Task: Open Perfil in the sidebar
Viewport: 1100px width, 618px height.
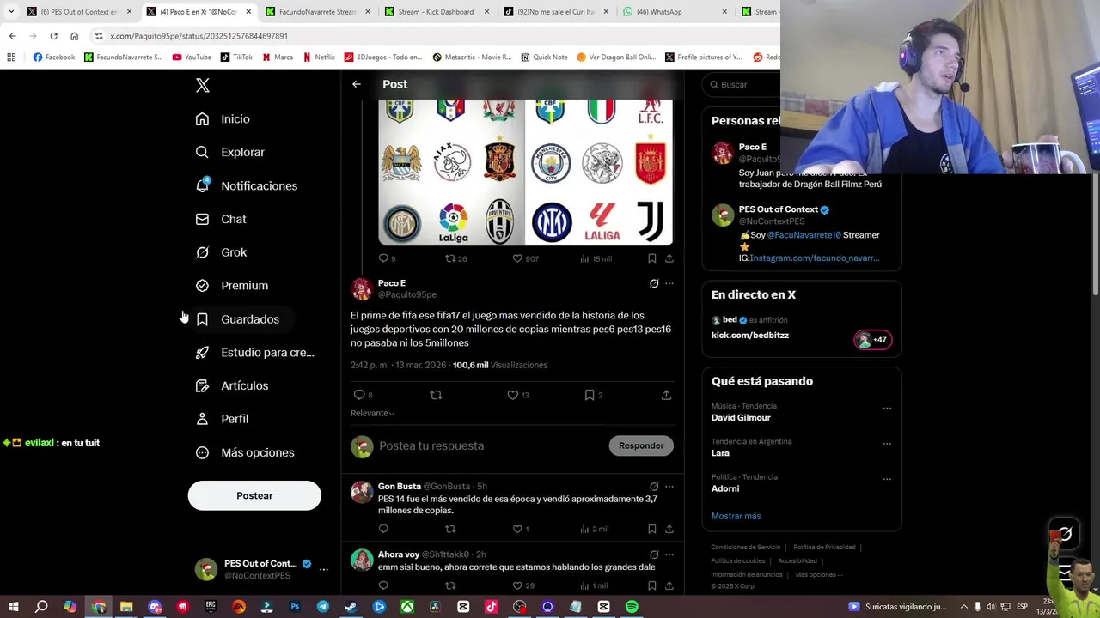Action: pyautogui.click(x=223, y=419)
